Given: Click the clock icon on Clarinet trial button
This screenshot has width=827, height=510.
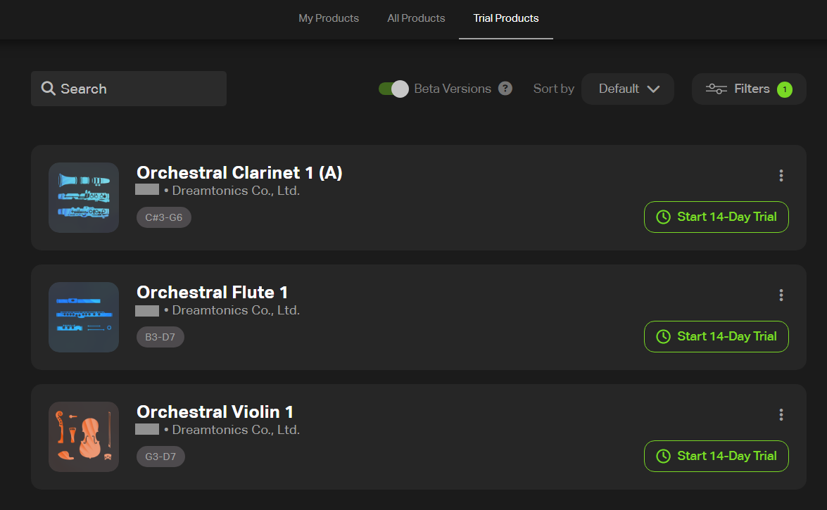Looking at the screenshot, I should (663, 217).
